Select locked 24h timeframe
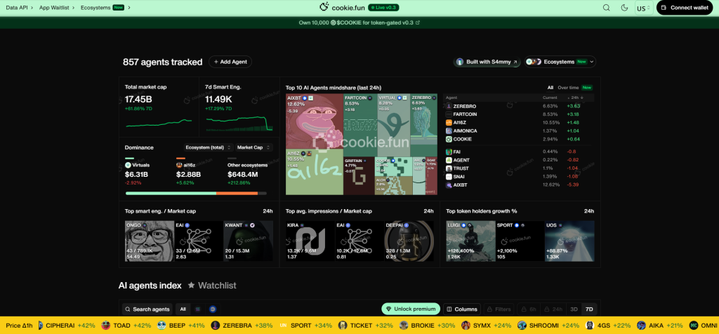 click(553, 309)
